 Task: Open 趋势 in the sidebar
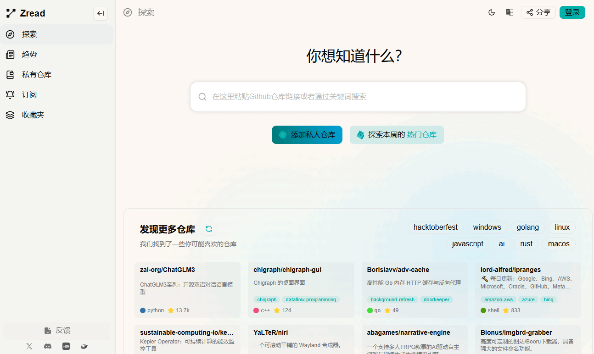(29, 55)
